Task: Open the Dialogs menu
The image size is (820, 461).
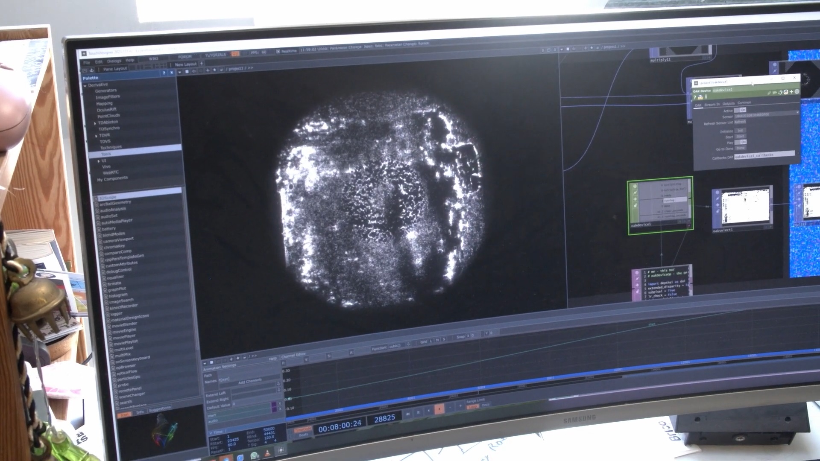Action: [x=114, y=61]
